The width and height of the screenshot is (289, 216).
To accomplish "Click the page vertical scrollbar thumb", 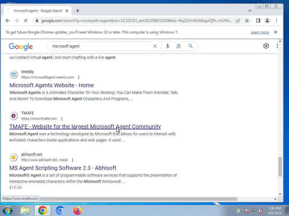I will 280,166.
